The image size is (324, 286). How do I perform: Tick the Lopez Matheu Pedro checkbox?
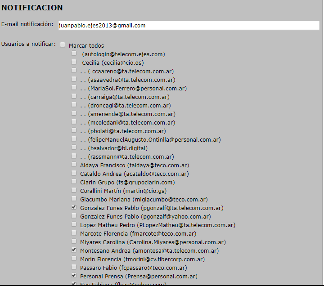[74, 225]
